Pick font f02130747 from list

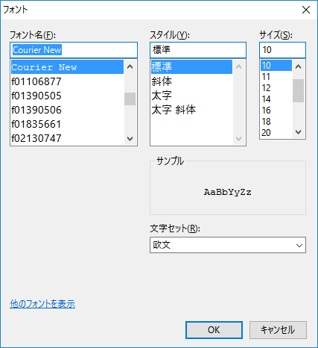point(67,138)
